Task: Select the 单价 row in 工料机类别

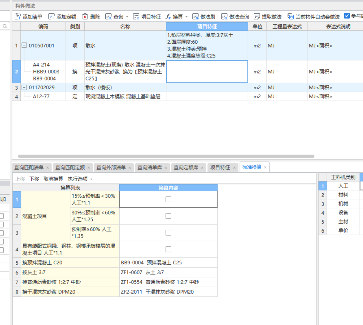Action: click(343, 230)
